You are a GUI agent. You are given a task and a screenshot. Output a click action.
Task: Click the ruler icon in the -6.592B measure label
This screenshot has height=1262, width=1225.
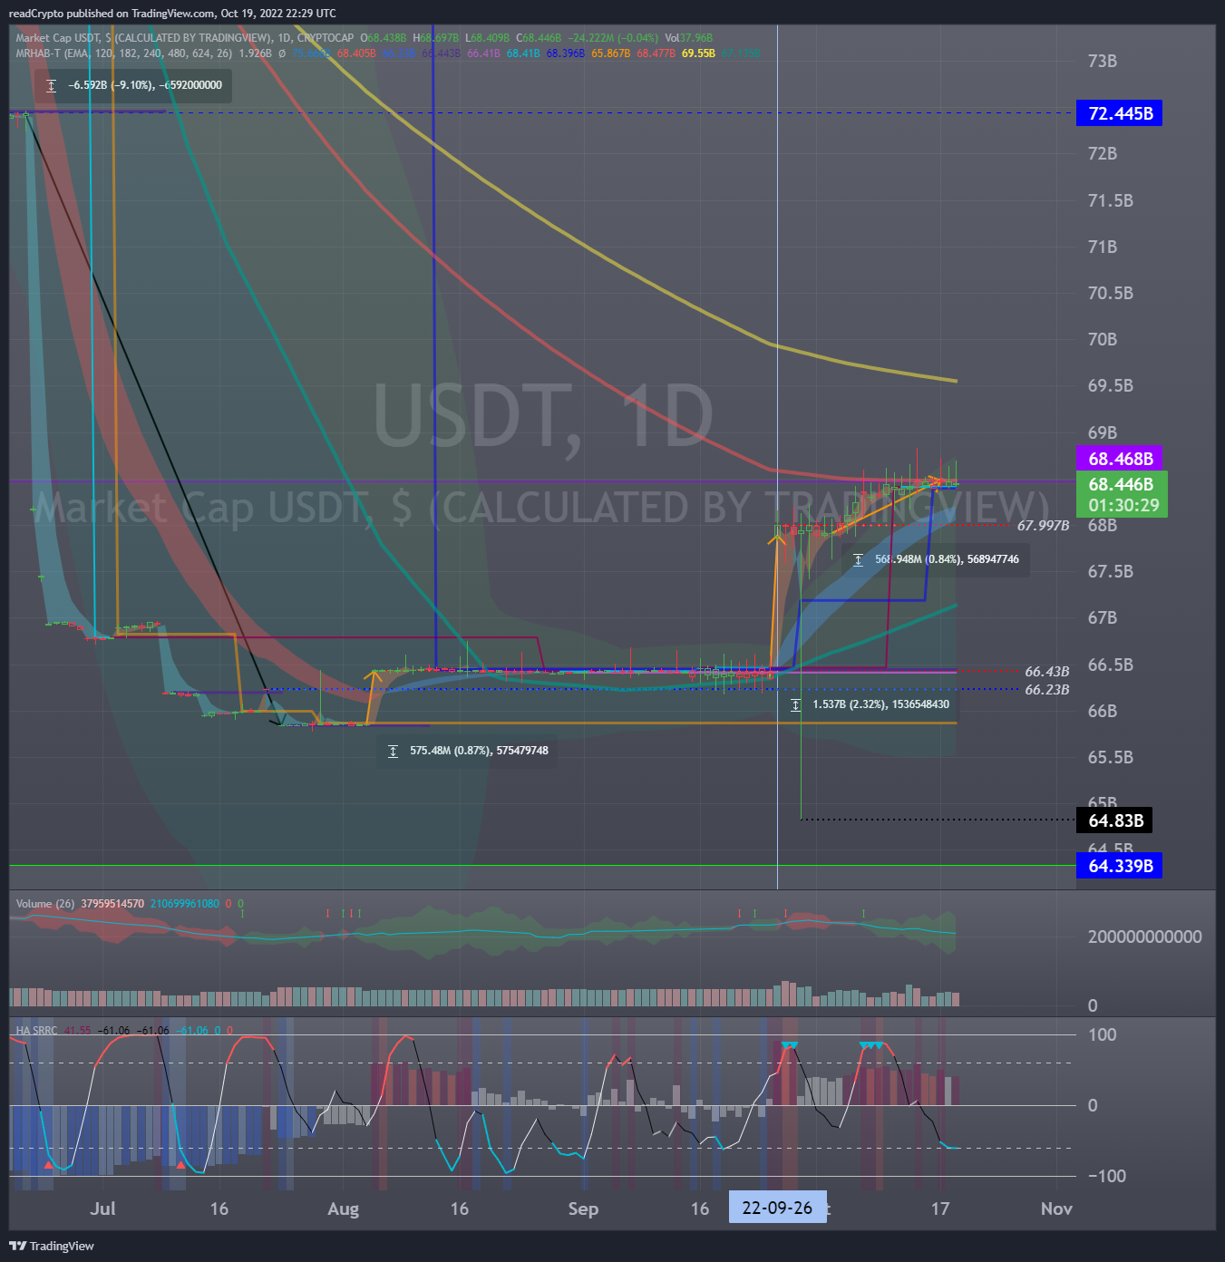point(52,85)
